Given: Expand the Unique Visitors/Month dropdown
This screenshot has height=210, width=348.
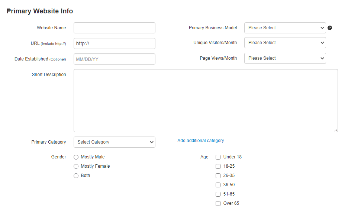Looking at the screenshot, I should click(285, 43).
